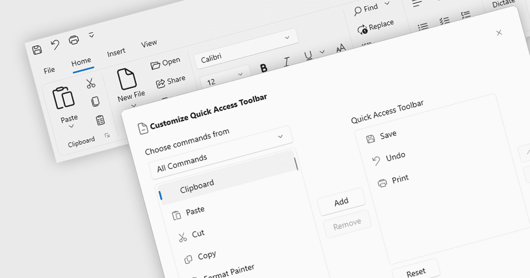530x278 pixels.
Task: Click the bulleted list icon
Action: 423,26
